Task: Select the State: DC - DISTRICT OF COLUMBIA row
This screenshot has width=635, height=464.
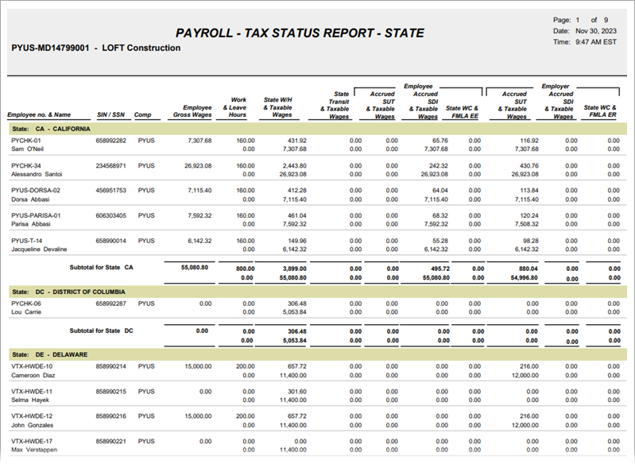Action: (x=318, y=292)
